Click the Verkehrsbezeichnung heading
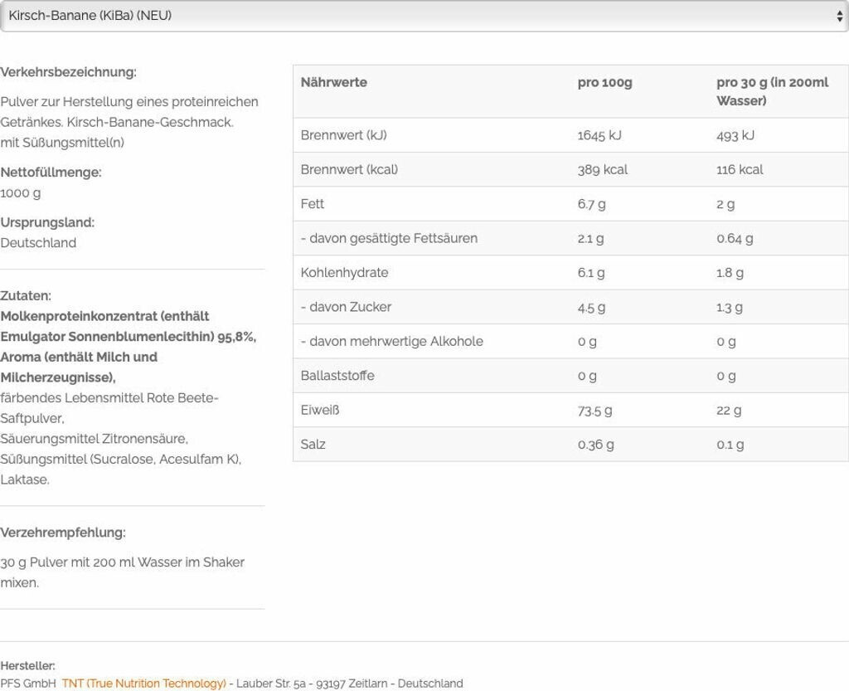 (69, 72)
